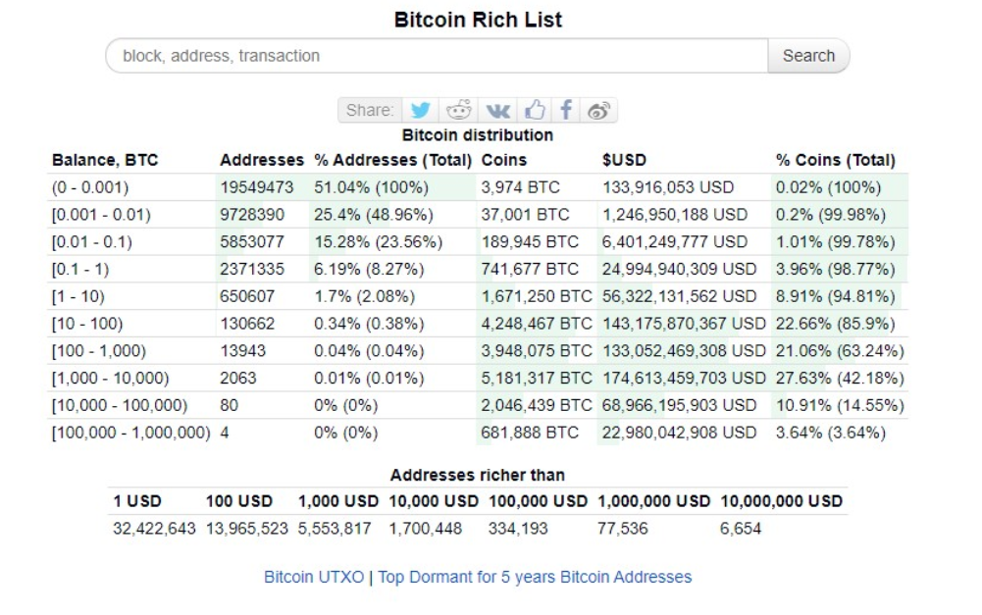Viewport: 982px width, 615px height.
Task: Click address count 650607
Action: (x=247, y=296)
